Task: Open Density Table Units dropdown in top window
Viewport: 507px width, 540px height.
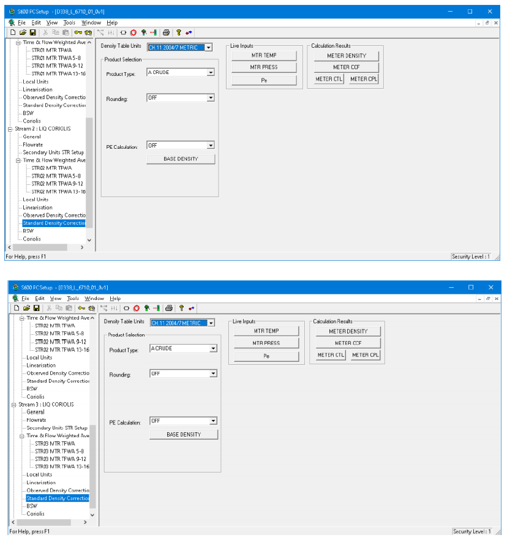Action: tap(209, 48)
